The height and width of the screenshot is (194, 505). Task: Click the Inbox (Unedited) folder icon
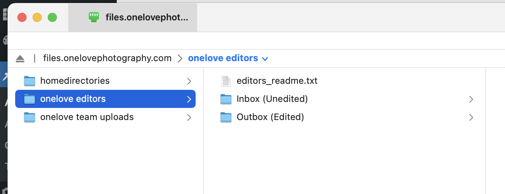(226, 99)
